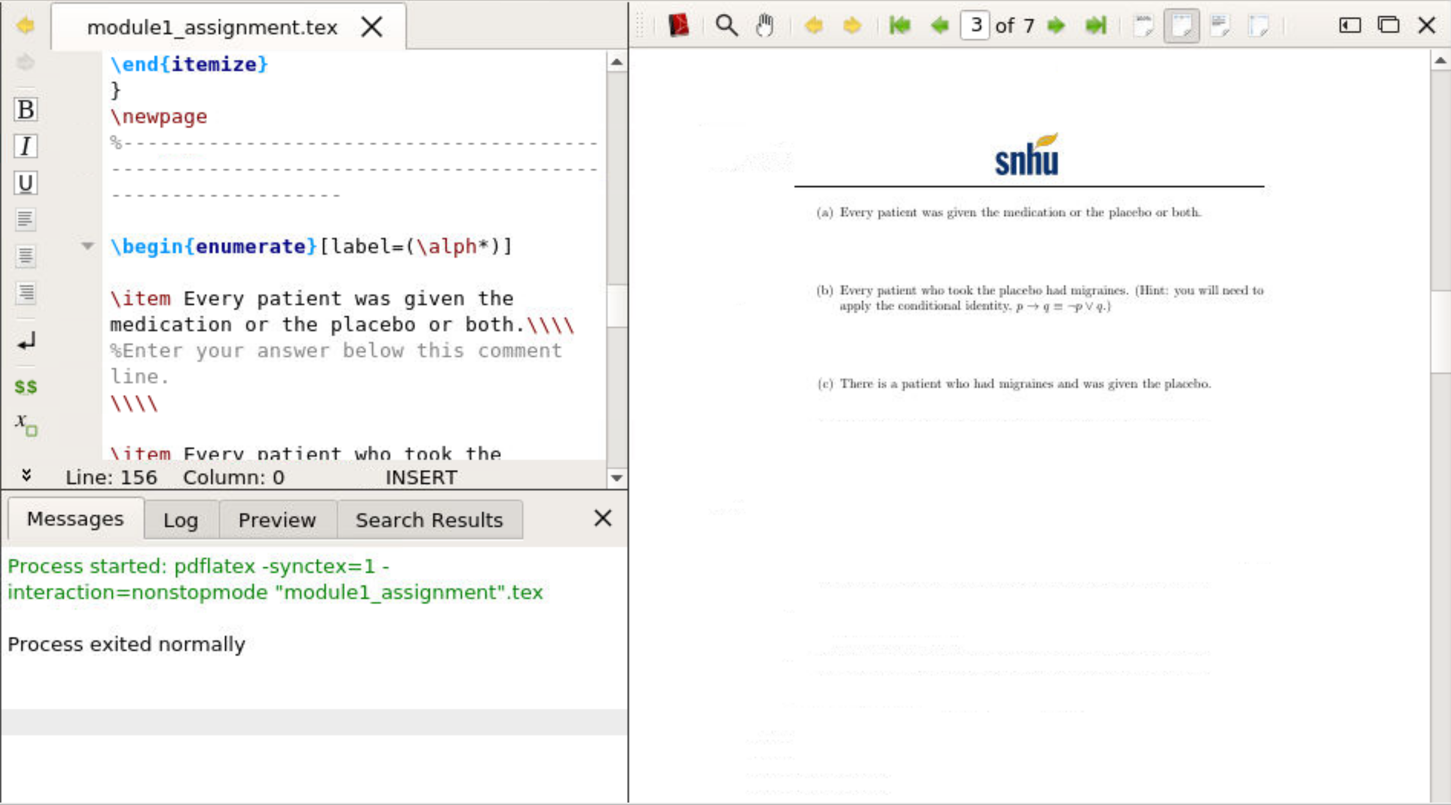
Task: Open the Search Results tab
Action: pos(429,520)
